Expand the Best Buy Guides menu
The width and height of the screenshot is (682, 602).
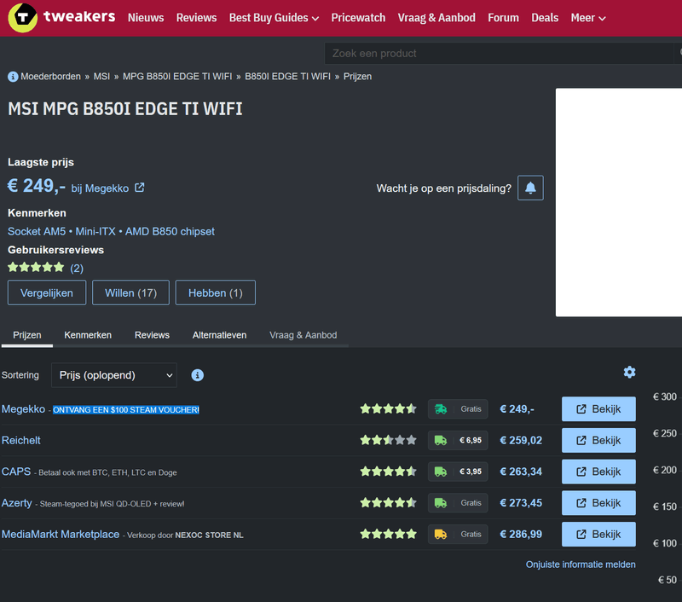[274, 18]
